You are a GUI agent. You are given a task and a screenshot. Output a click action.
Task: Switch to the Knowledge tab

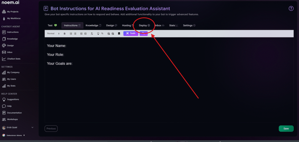tap(93, 26)
